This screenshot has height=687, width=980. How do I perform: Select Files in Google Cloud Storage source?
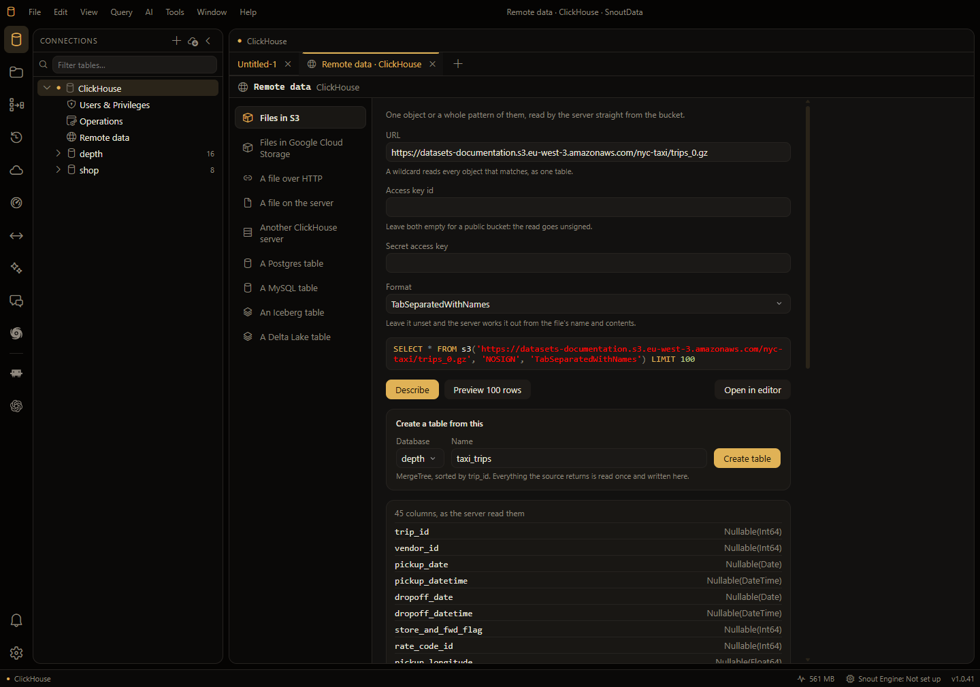(300, 148)
